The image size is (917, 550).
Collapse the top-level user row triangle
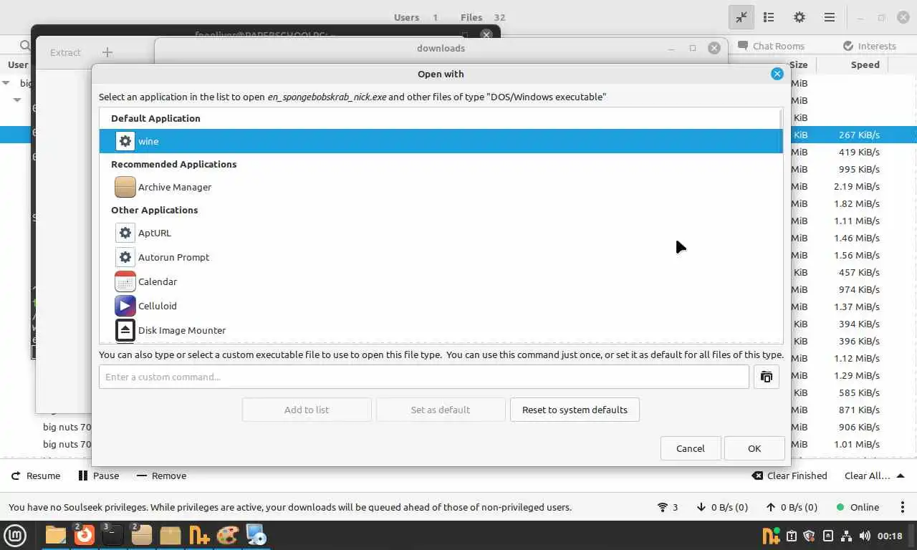(6, 83)
